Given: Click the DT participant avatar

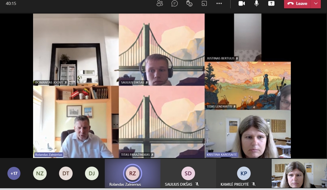Looking at the screenshot, I should [66, 173].
